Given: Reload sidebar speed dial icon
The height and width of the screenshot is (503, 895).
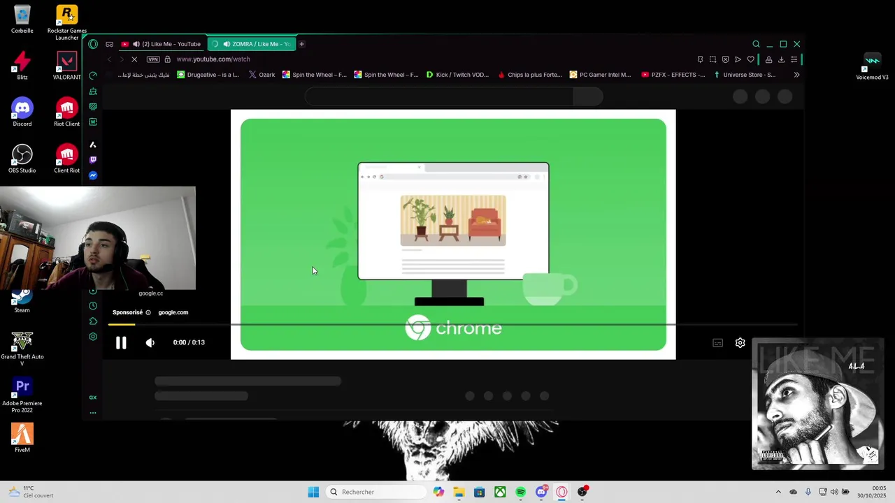Looking at the screenshot, I should click(x=93, y=75).
